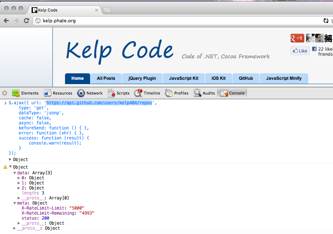The width and height of the screenshot is (333, 234).
Task: Open the JavaScript Kit tab
Action: tap(184, 78)
